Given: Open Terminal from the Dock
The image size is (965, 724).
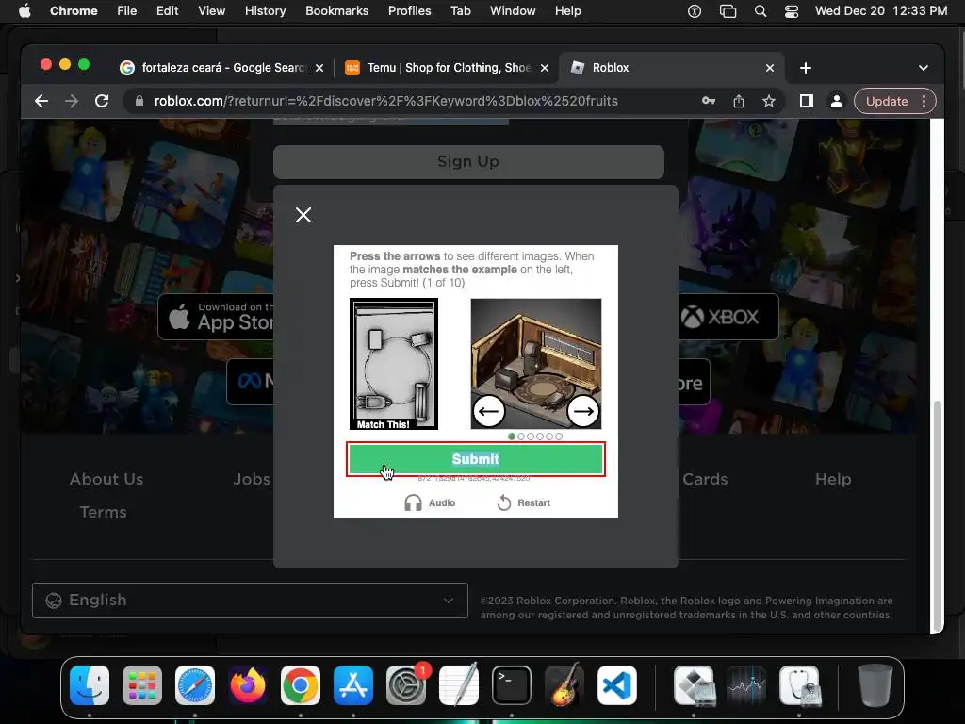Looking at the screenshot, I should point(512,685).
